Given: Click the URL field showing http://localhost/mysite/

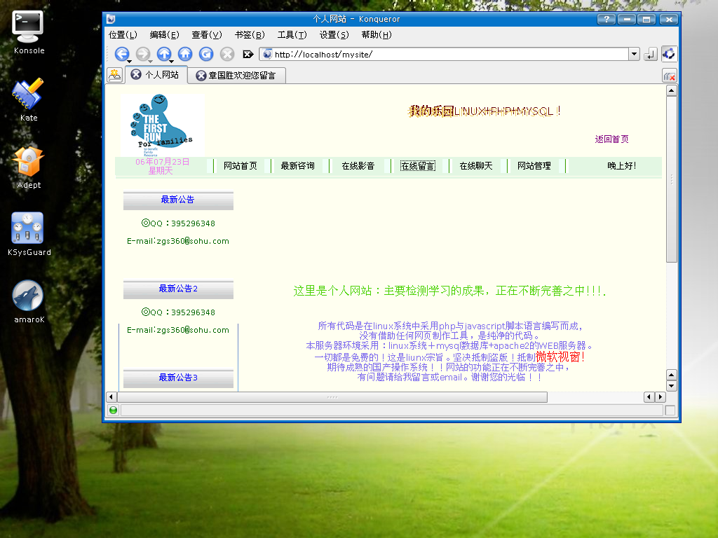Looking at the screenshot, I should [x=444, y=54].
